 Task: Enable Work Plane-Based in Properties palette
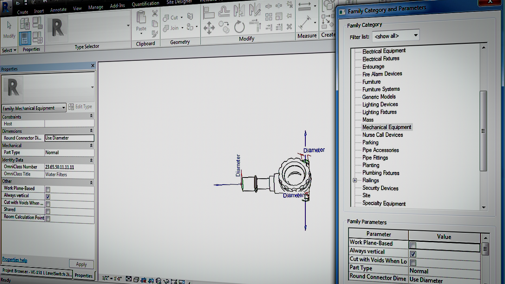click(x=48, y=189)
